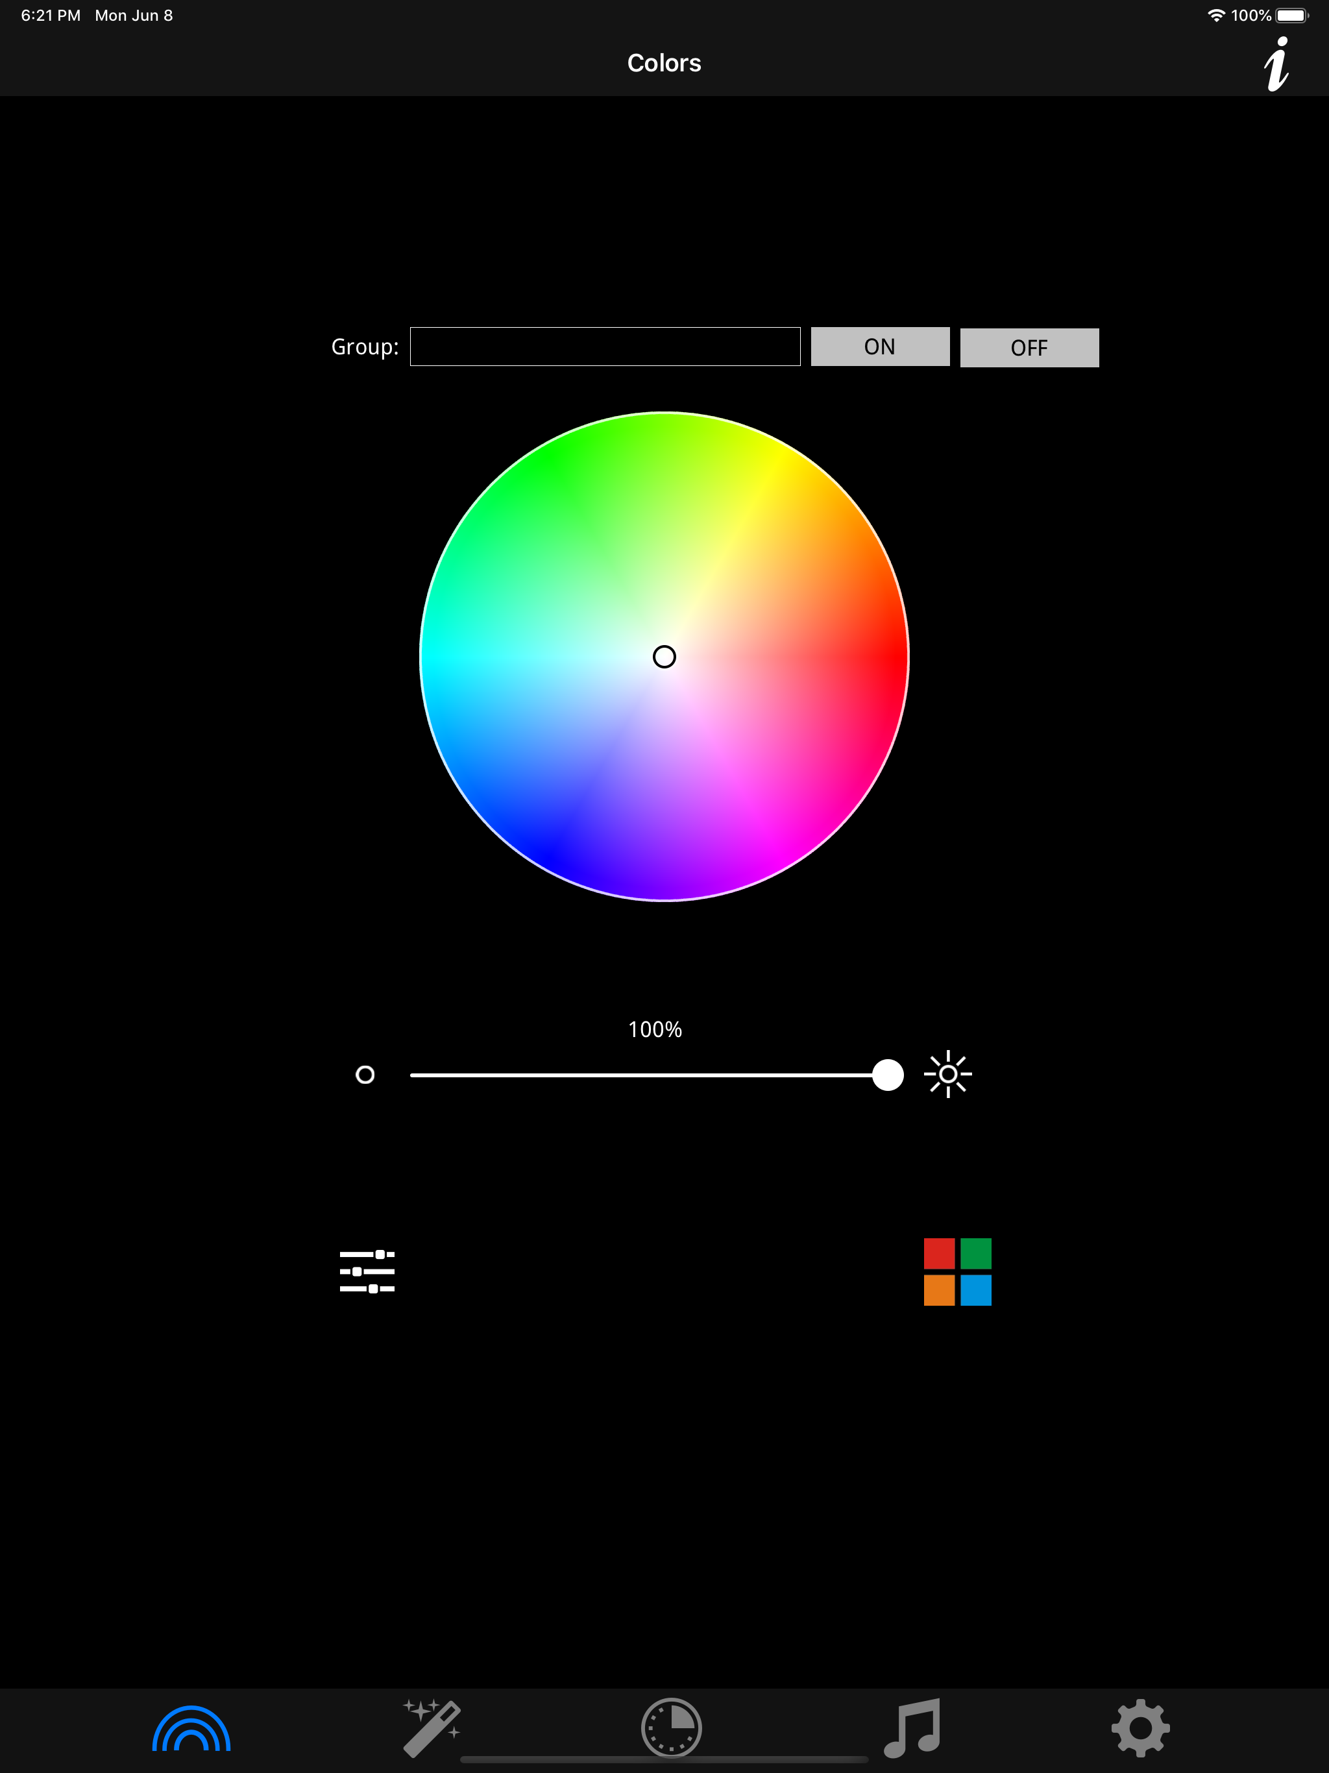Open the magic wand effects tab
This screenshot has width=1329, height=1773.
432,1728
